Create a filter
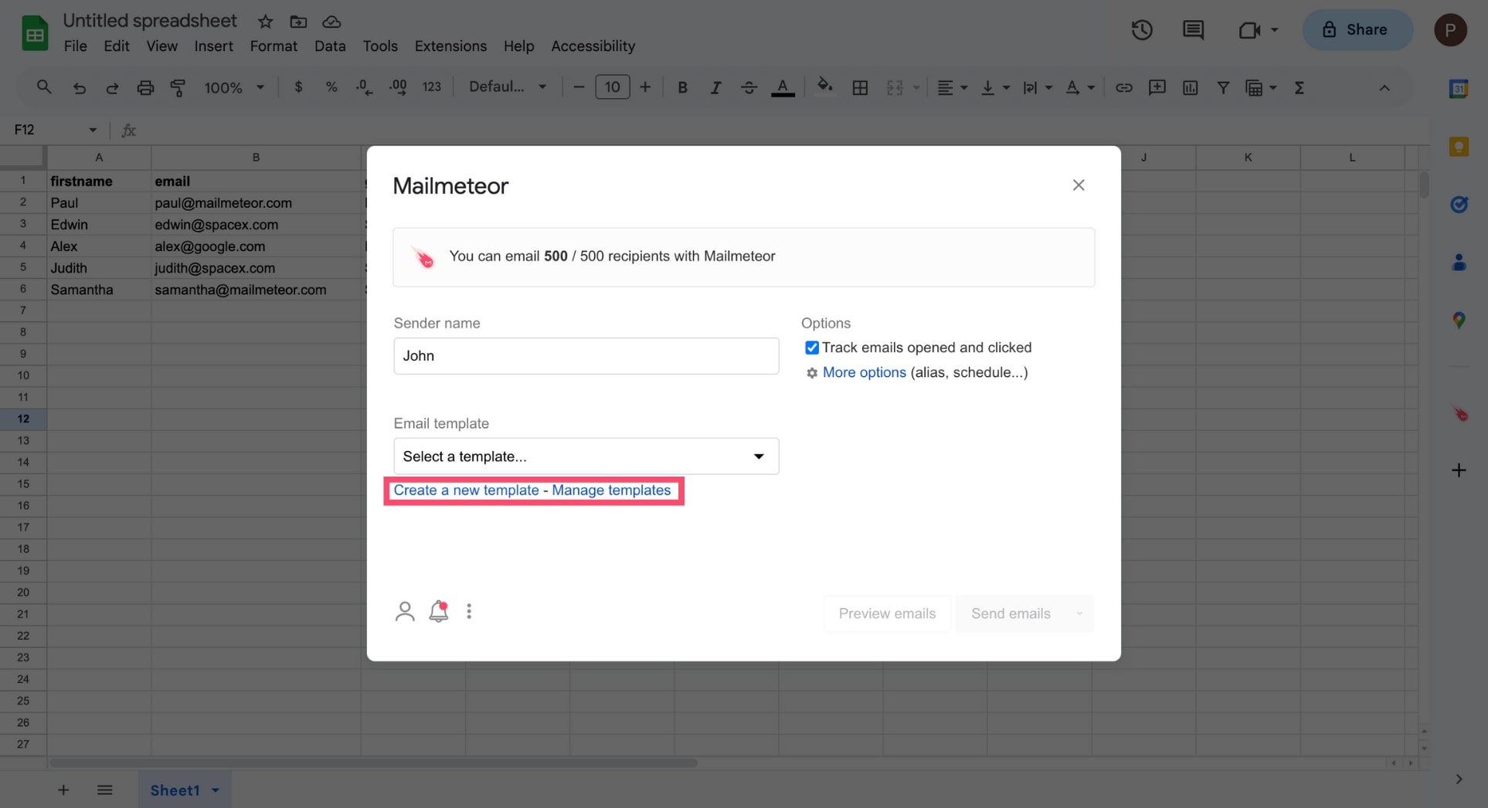This screenshot has width=1488, height=808. tap(1223, 88)
